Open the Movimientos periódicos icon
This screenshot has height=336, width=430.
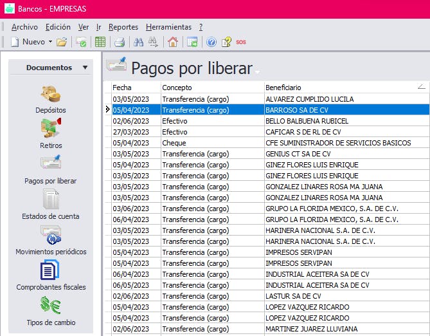tap(51, 235)
